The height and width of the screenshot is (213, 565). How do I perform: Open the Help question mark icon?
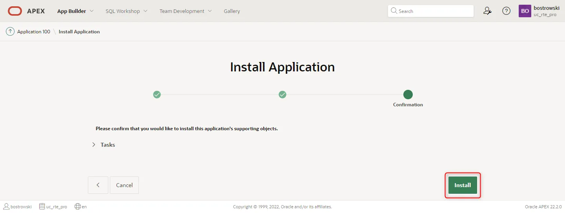[x=507, y=11]
